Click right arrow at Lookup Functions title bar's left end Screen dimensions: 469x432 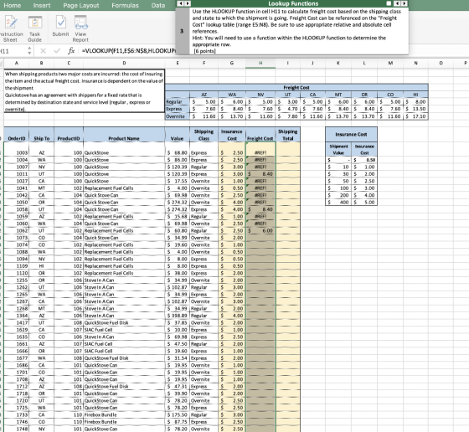point(188,3)
